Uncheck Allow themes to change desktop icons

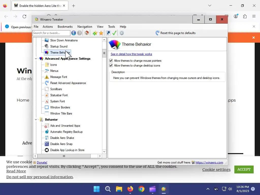(111, 66)
